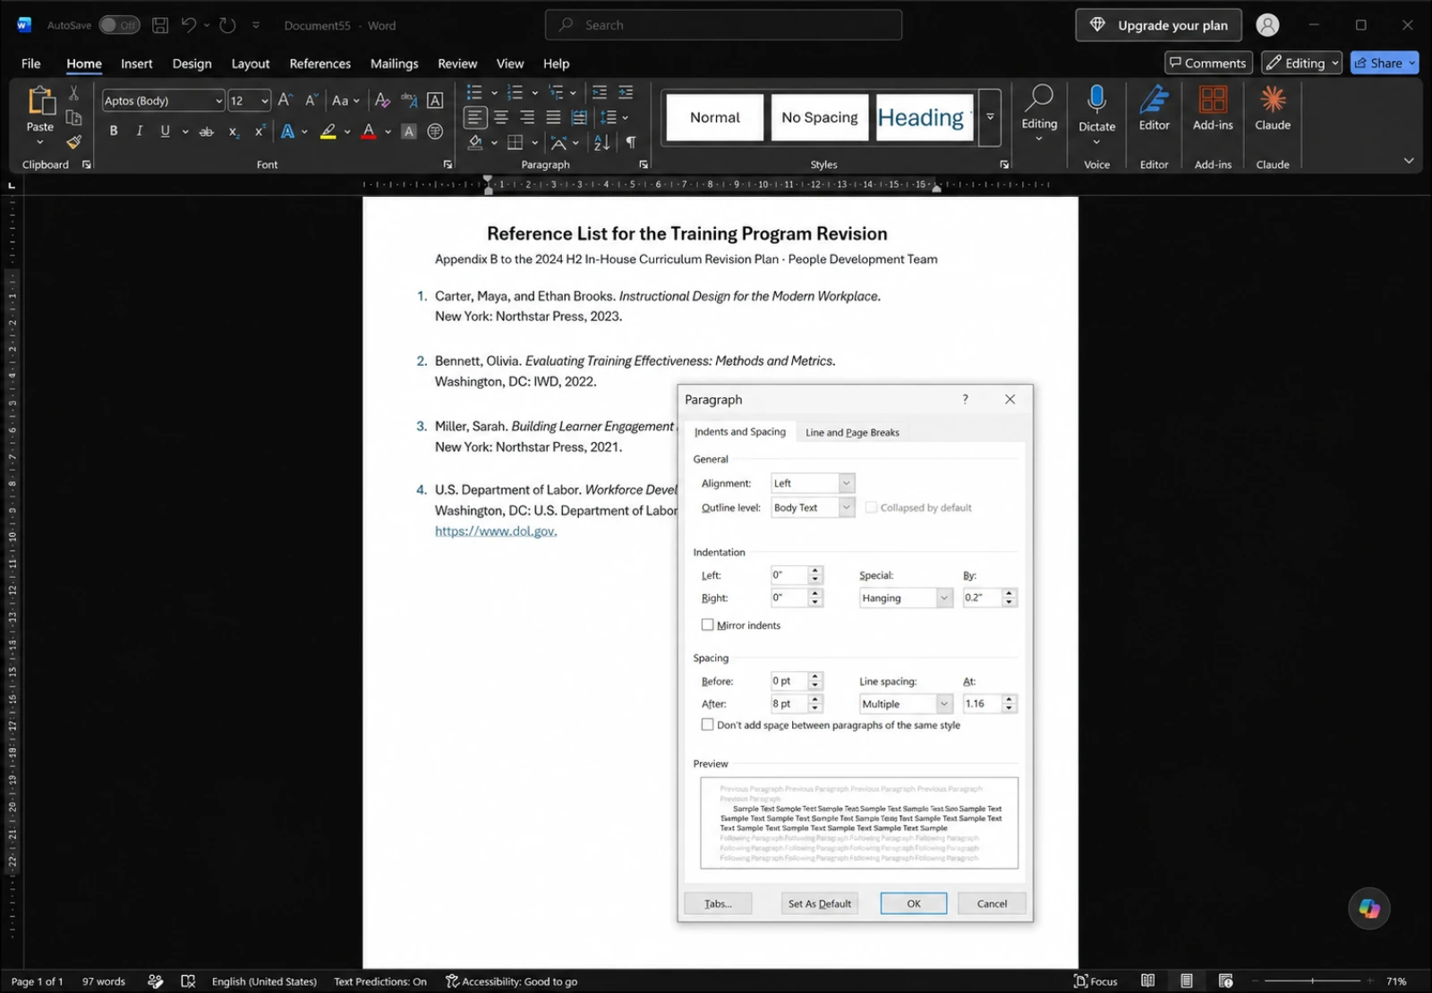Open the Editor pane
Viewport: 1432px width, 993px height.
click(1154, 109)
